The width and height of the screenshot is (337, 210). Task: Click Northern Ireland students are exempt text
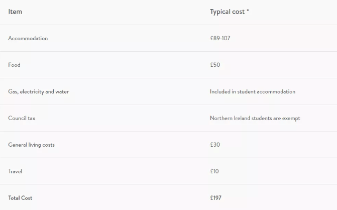pyautogui.click(x=255, y=119)
